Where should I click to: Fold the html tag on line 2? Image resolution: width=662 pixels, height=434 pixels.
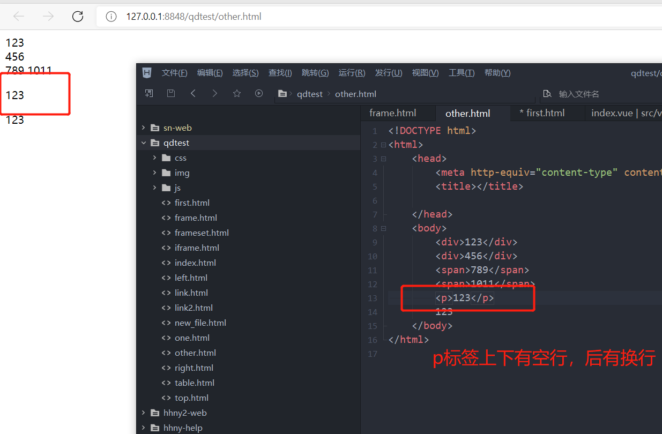383,145
